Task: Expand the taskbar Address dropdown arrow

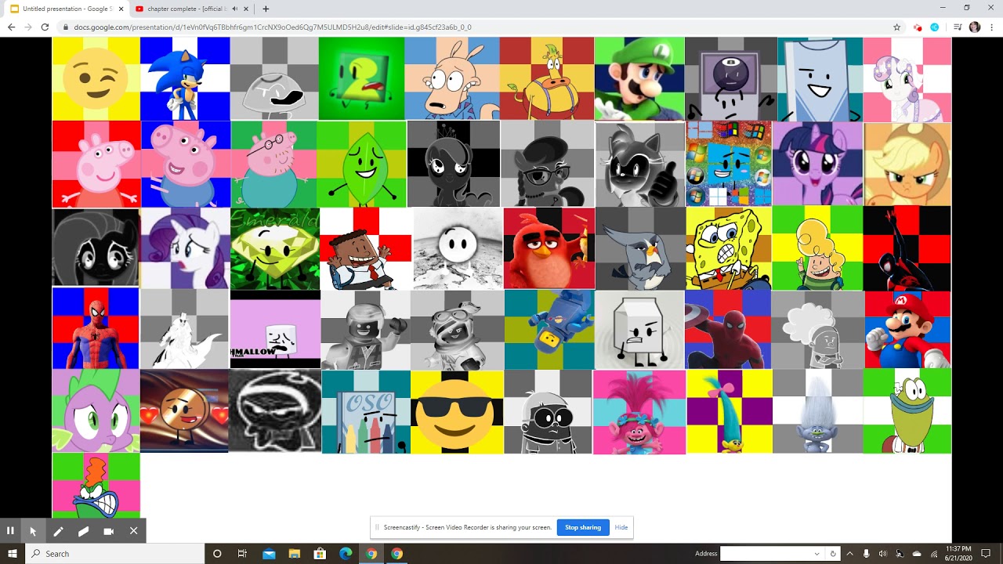Action: pyautogui.click(x=817, y=553)
